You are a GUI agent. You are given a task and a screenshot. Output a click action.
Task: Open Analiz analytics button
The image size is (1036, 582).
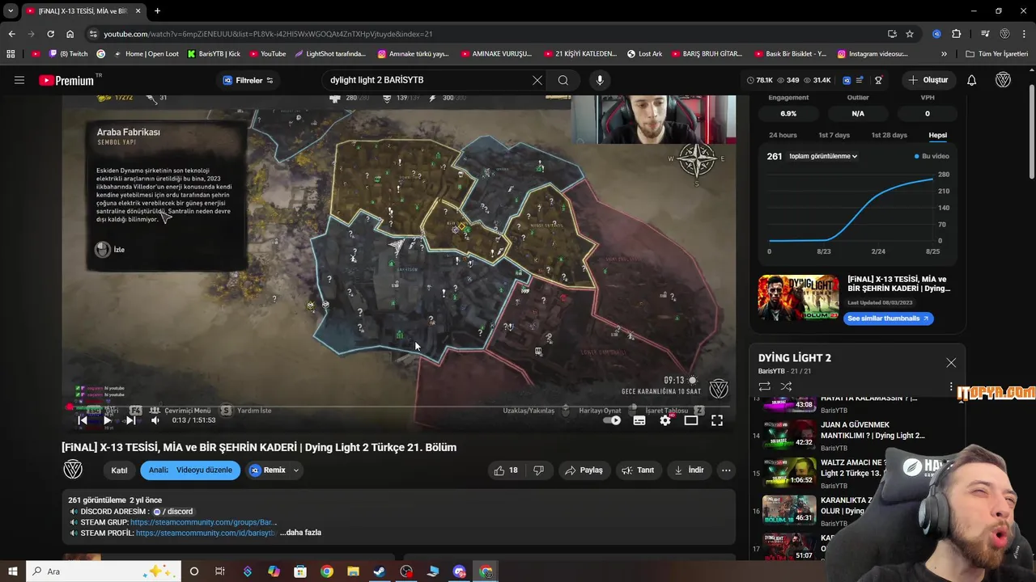pyautogui.click(x=159, y=470)
